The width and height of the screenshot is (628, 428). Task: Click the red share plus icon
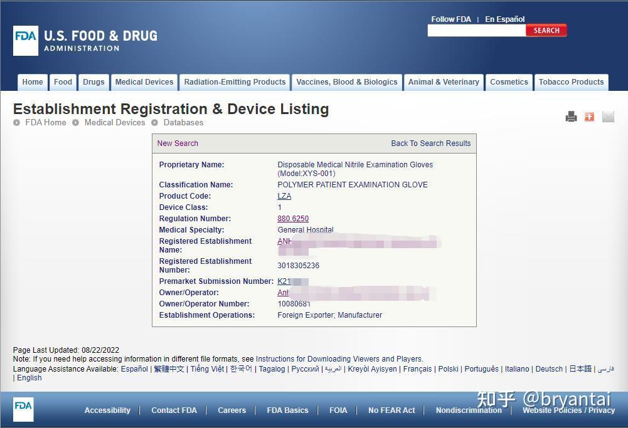pyautogui.click(x=589, y=117)
